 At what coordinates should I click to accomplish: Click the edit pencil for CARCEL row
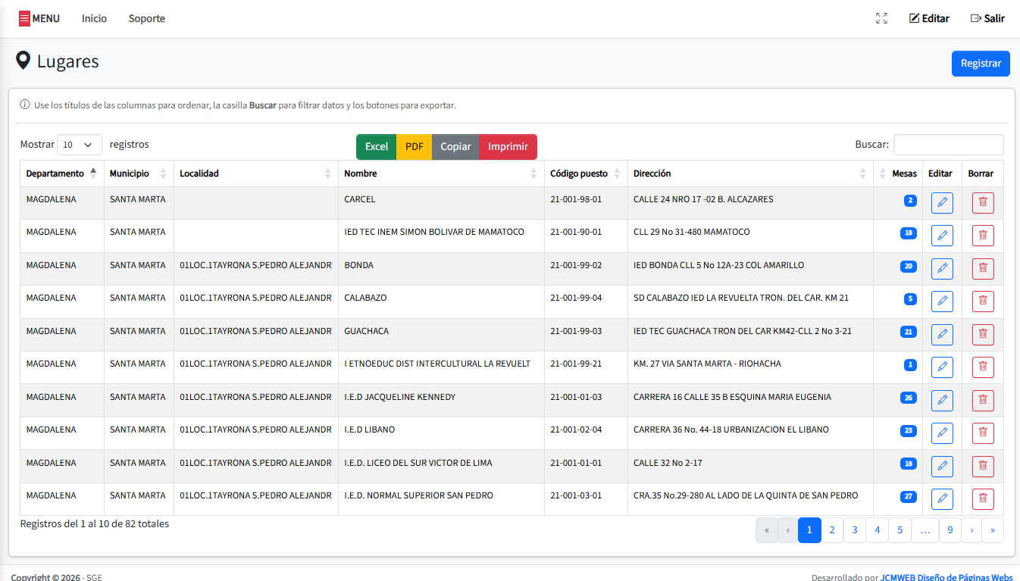[942, 202]
